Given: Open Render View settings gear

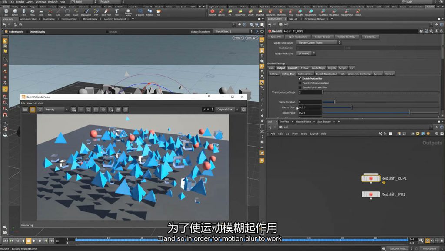Looking at the screenshot, I should click(x=243, y=109).
